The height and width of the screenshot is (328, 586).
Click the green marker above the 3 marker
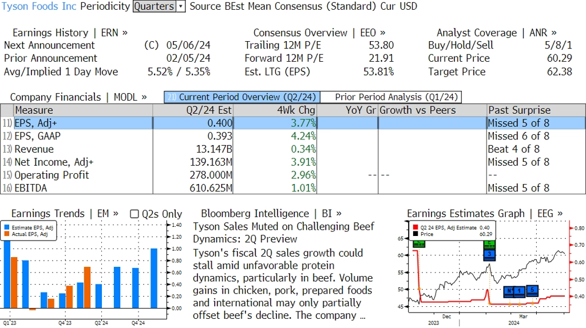point(489,245)
